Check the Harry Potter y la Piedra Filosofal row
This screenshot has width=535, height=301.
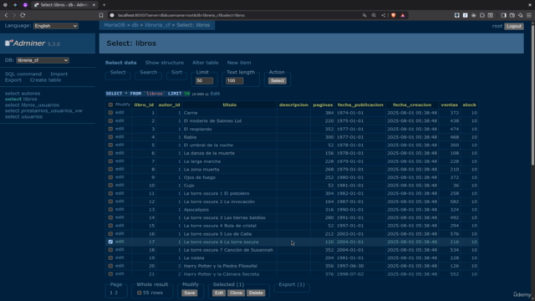click(110, 266)
